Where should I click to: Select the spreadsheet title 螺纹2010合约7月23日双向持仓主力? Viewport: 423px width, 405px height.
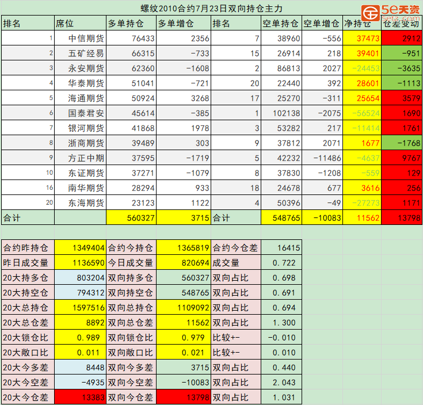(212, 8)
